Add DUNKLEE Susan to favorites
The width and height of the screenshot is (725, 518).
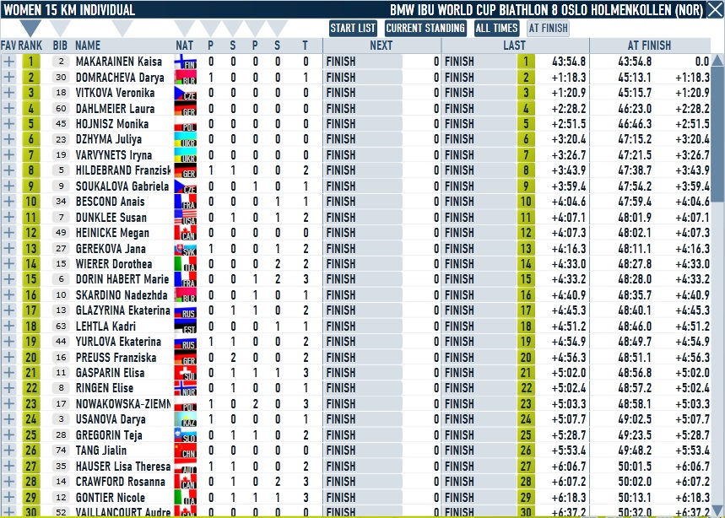pos(9,217)
